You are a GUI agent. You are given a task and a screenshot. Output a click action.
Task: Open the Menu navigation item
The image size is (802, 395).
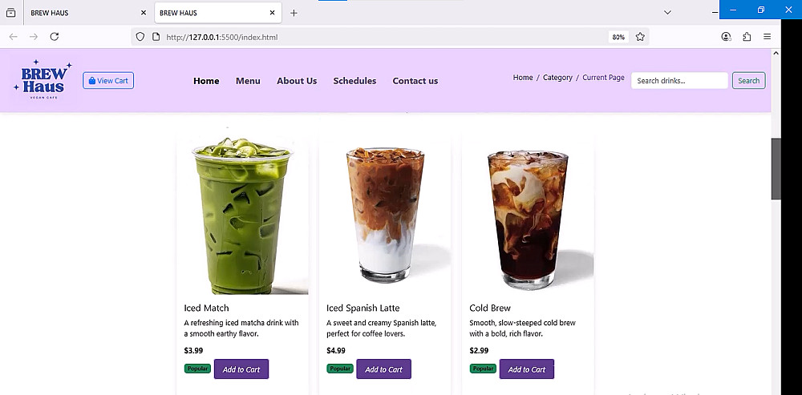coord(248,81)
